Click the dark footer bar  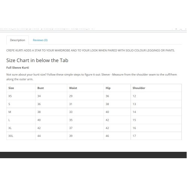[93, 155]
